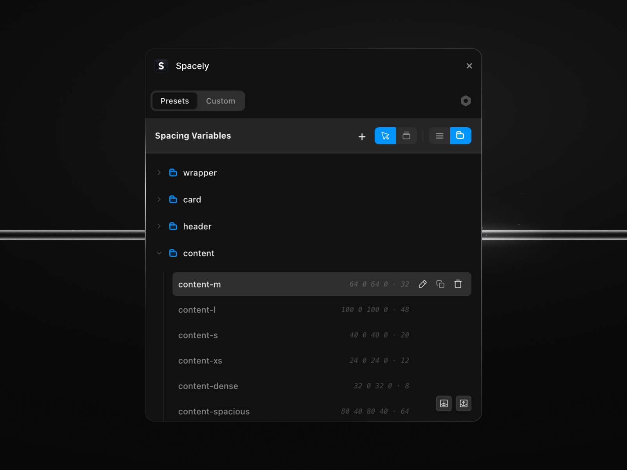Viewport: 627px width, 470px height.
Task: Enable the cursor selection mode
Action: 385,136
